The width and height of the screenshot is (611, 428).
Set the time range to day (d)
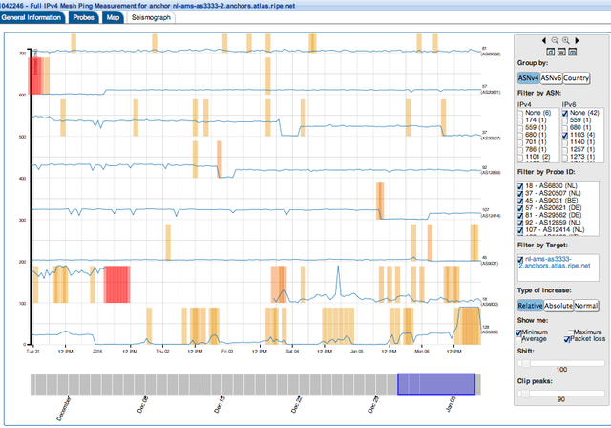551,52
